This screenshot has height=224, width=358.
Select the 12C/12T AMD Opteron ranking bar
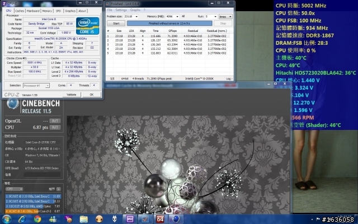pyautogui.click(x=33, y=206)
